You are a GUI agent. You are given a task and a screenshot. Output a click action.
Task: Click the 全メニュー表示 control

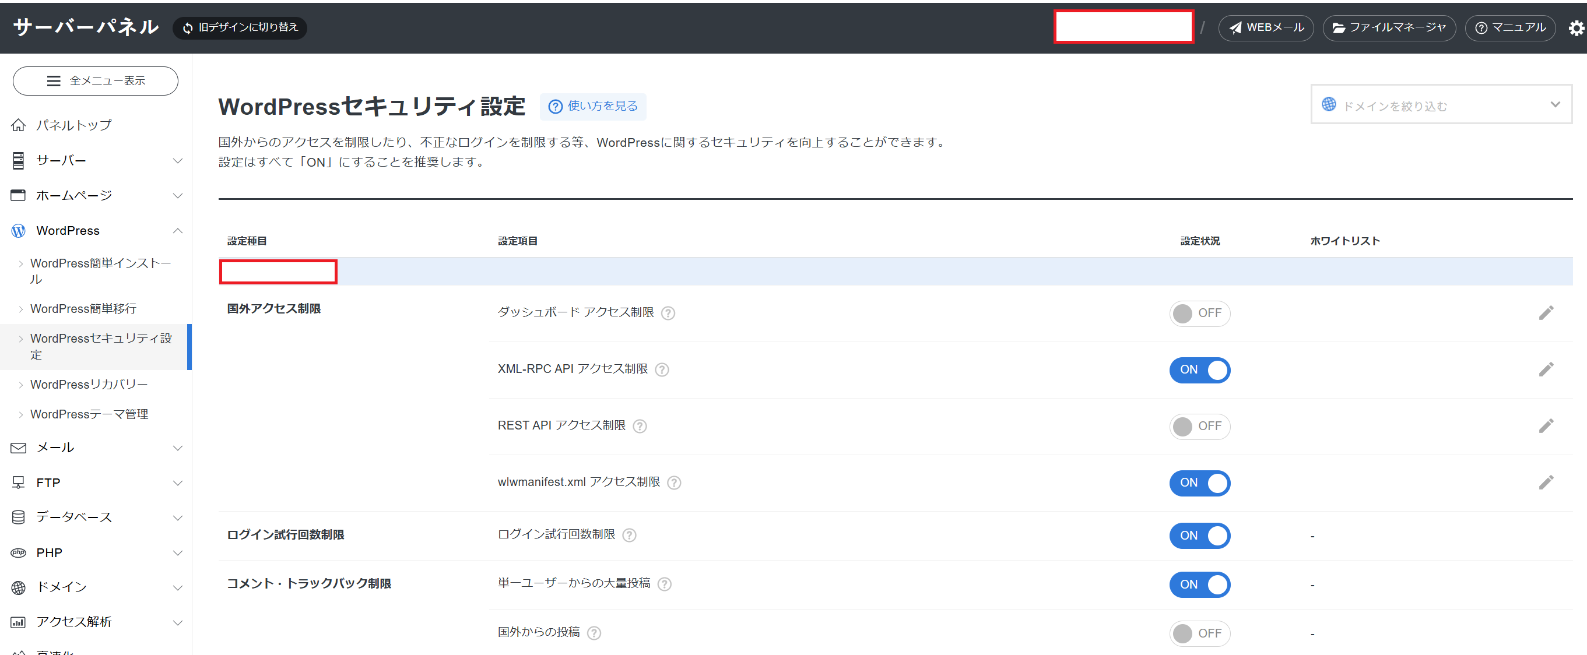pyautogui.click(x=95, y=80)
